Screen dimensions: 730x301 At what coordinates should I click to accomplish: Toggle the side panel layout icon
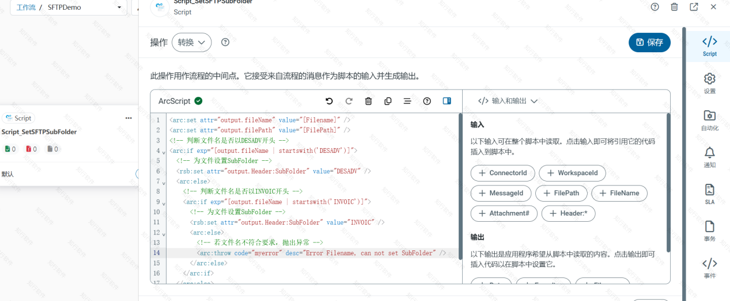click(x=447, y=101)
